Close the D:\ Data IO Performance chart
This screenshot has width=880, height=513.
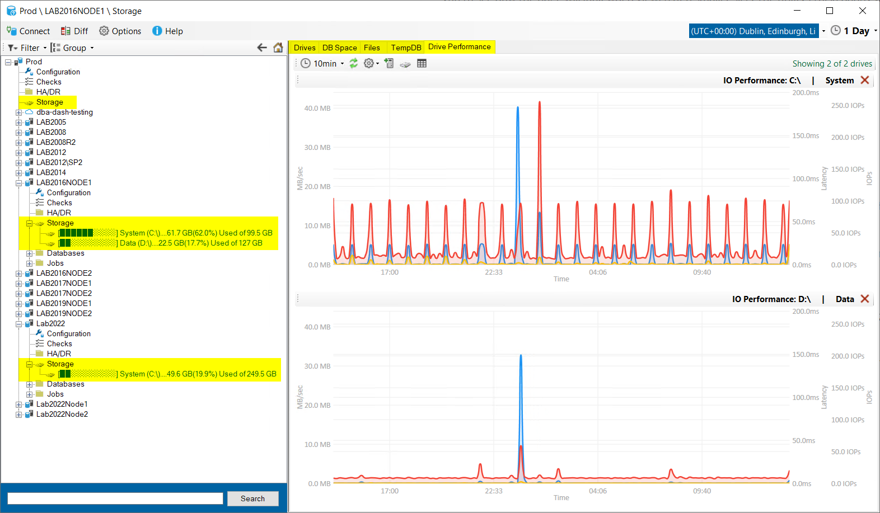coord(865,299)
